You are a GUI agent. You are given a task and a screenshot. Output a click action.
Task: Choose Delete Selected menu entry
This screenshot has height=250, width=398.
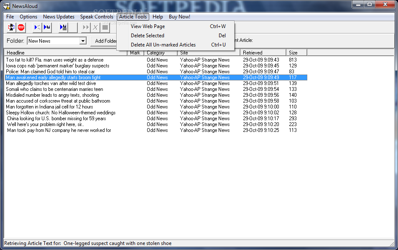tap(176, 35)
